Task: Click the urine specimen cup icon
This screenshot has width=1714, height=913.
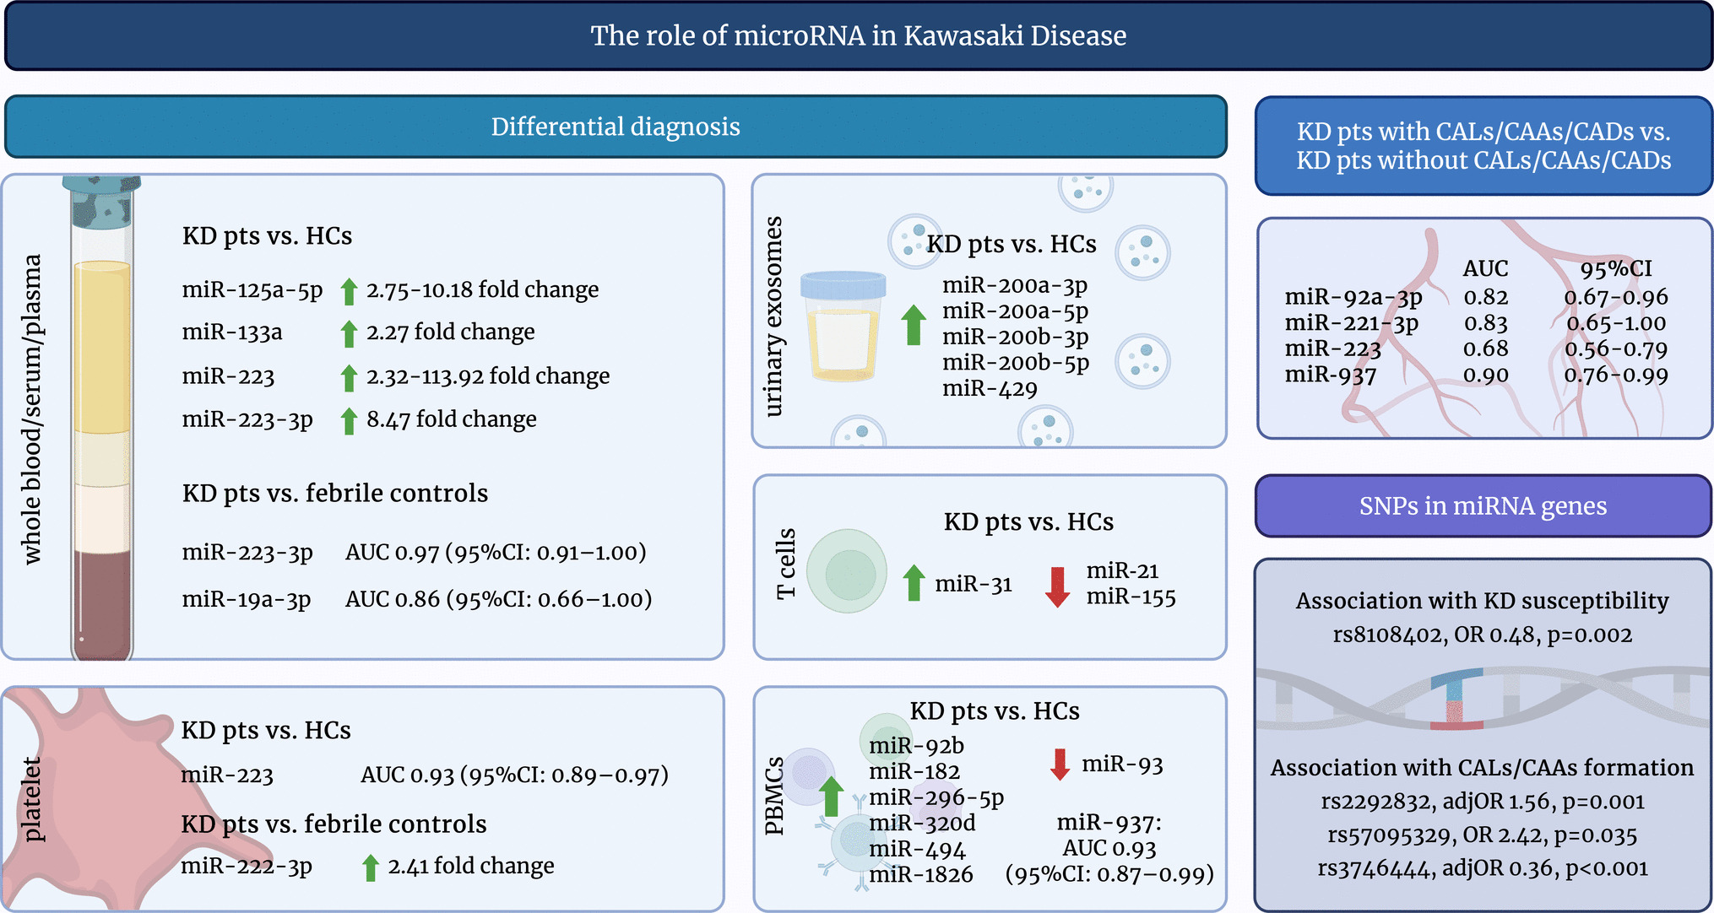Action: coord(842,327)
